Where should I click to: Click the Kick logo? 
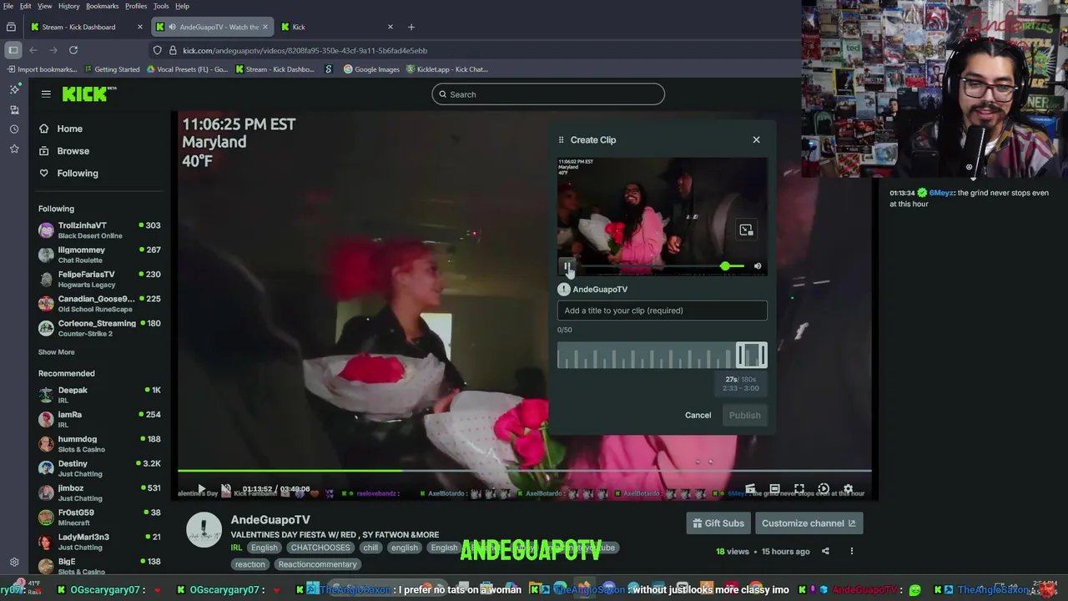[x=88, y=94]
